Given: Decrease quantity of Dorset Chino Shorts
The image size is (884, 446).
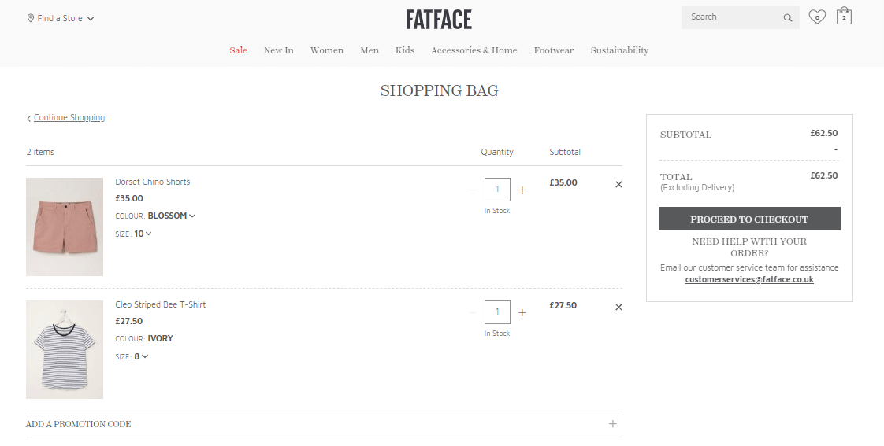Looking at the screenshot, I should pos(473,190).
